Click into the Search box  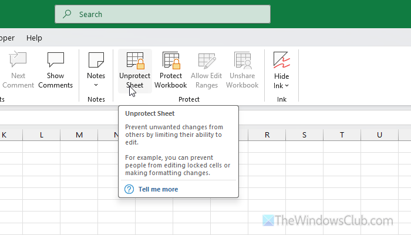[x=163, y=14]
